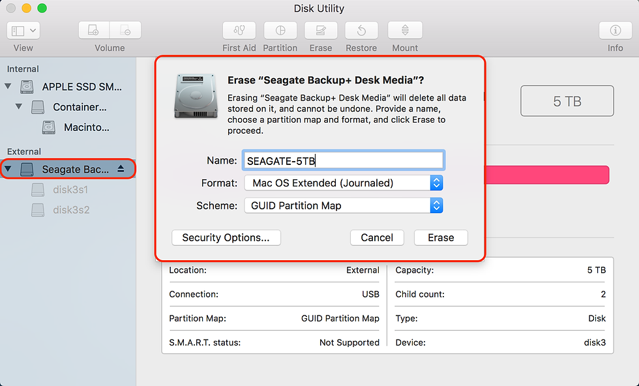639x386 pixels.
Task: Click the Partition Map value GUID Partition Map
Action: [x=340, y=318]
